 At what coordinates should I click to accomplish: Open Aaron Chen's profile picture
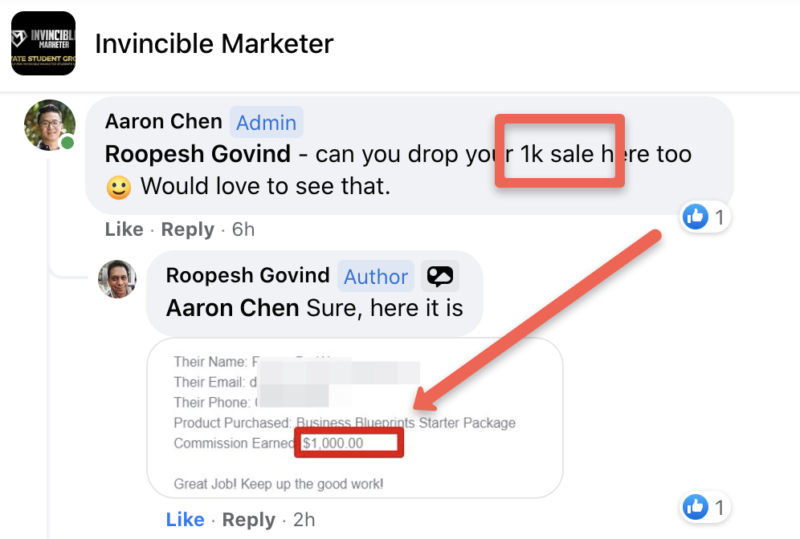(x=50, y=125)
